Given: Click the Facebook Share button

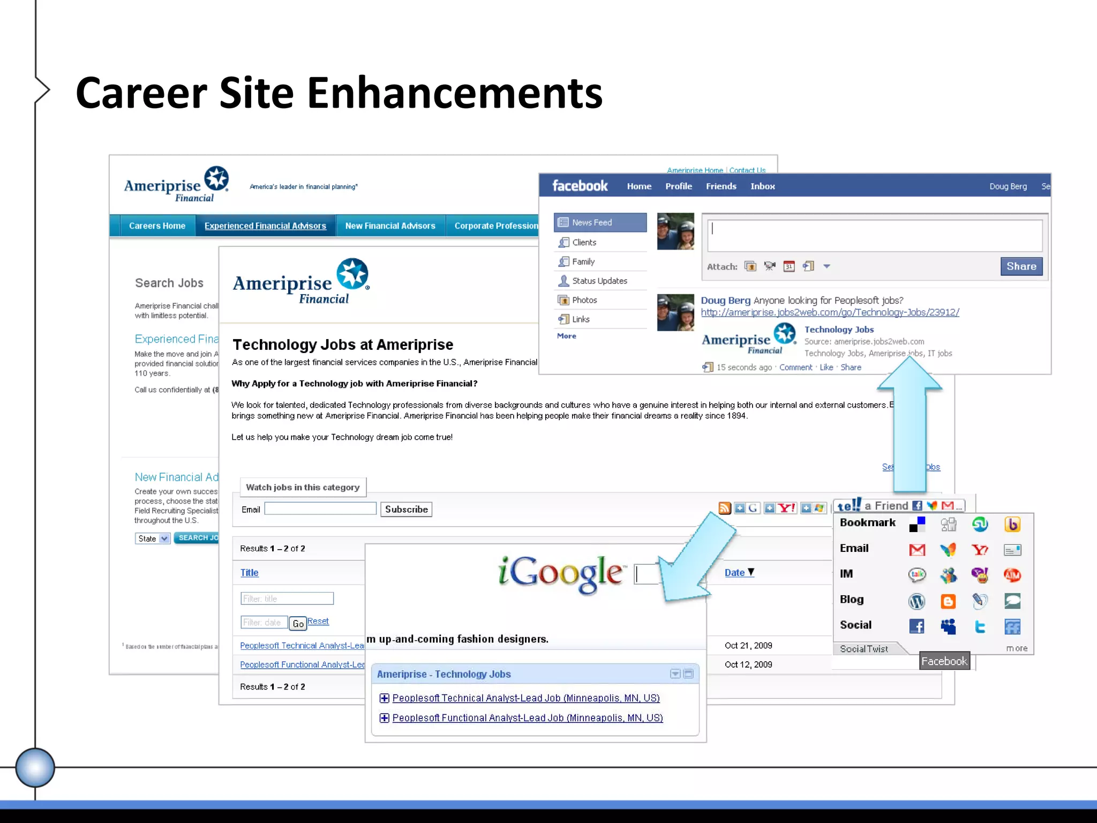Looking at the screenshot, I should tap(1021, 266).
